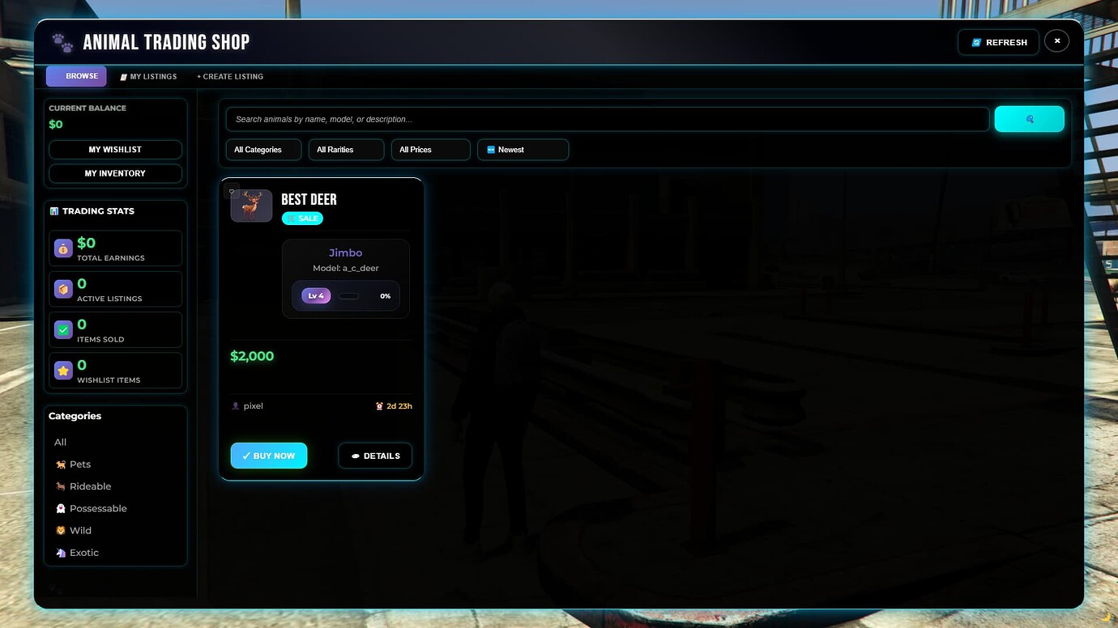1118x628 pixels.
Task: View Details of Best Deer listing
Action: (x=375, y=456)
